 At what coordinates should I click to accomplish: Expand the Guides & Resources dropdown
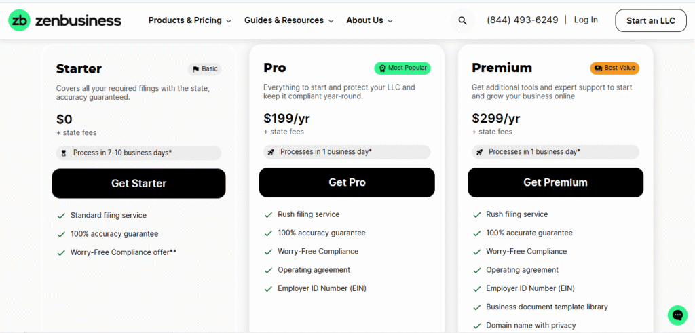pos(288,20)
